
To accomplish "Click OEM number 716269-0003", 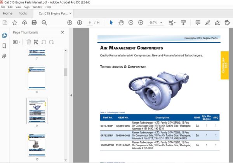I will (x=123, y=126).
